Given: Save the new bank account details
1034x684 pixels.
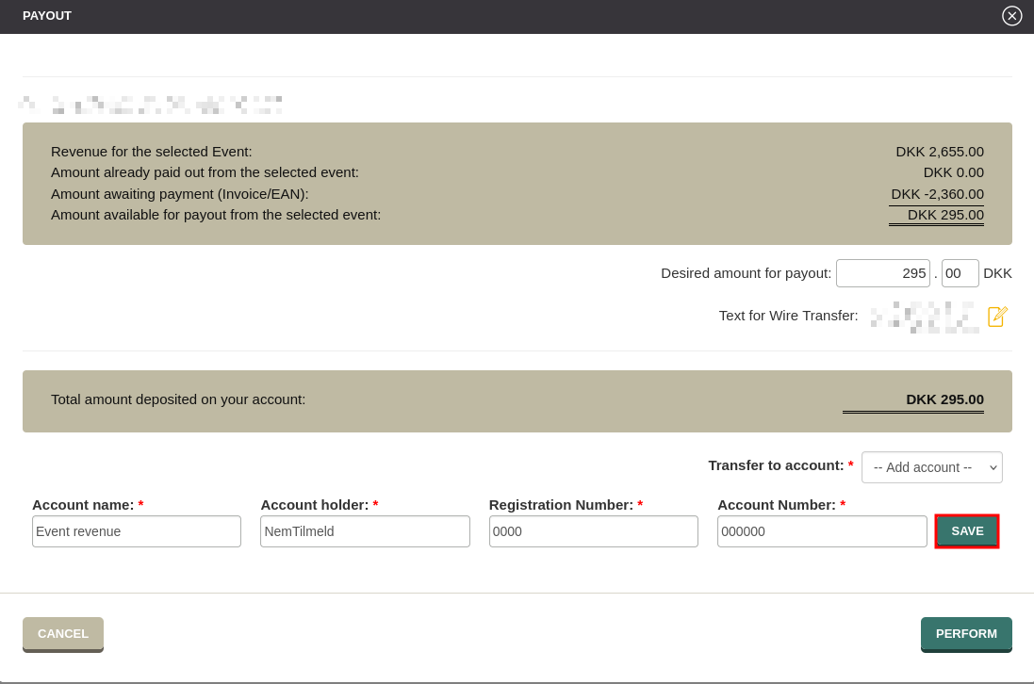Looking at the screenshot, I should pyautogui.click(x=966, y=531).
